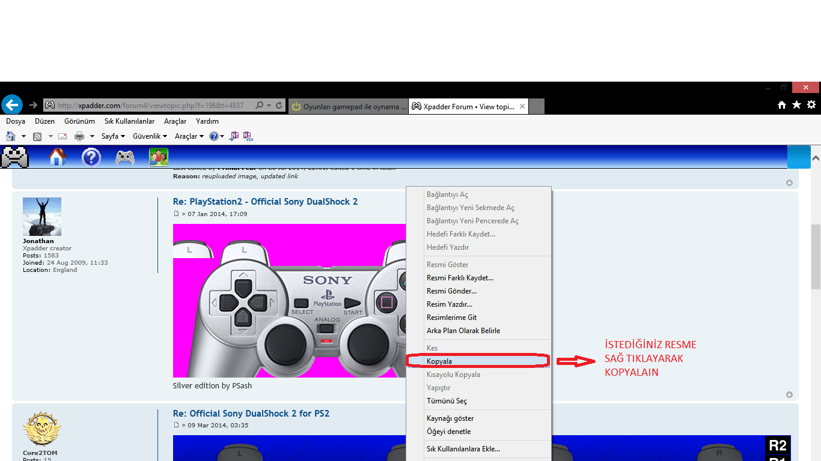Switch to the Oyunları gamepad ile oynama tab
The image size is (821, 461).
tap(348, 106)
